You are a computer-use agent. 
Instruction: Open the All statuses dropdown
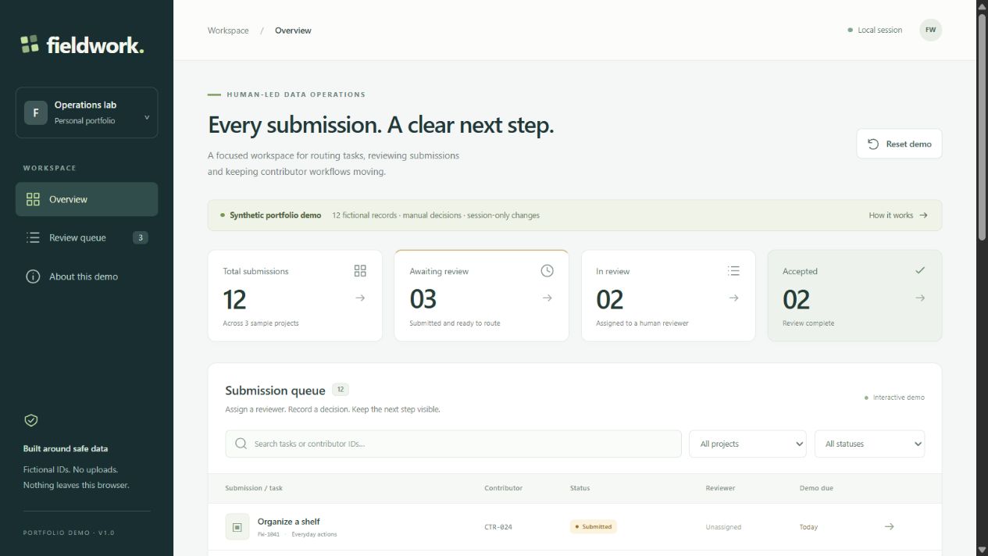(869, 444)
